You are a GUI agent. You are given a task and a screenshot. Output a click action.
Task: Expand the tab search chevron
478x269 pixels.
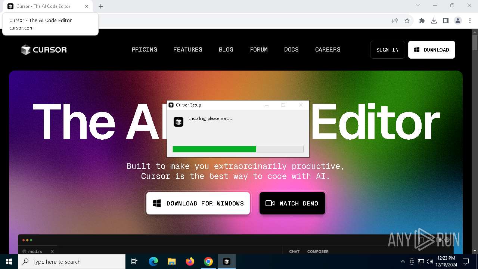(418, 6)
